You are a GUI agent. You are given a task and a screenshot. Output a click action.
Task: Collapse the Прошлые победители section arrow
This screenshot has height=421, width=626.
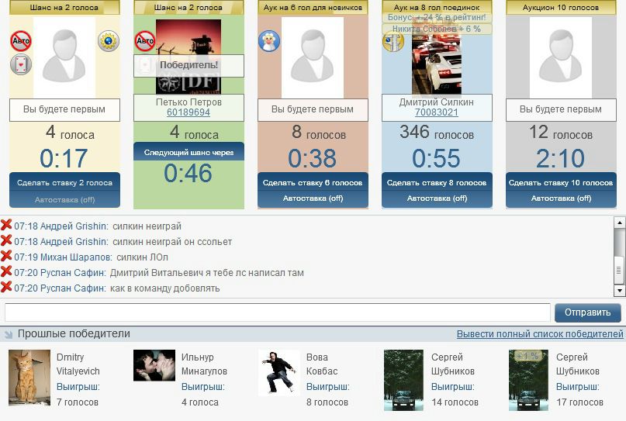[9, 334]
